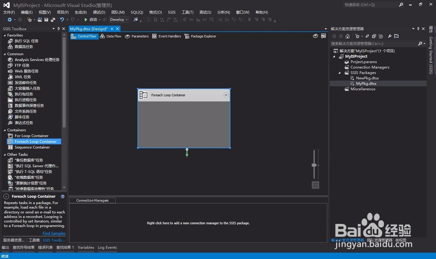
Task: Collapse the SSIS Packages folder node
Action: tap(340, 73)
